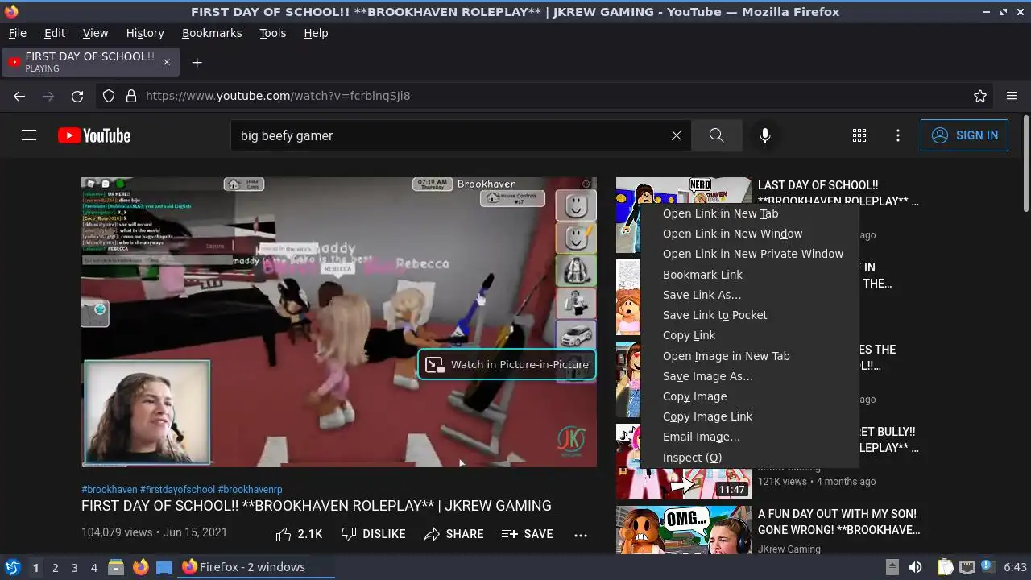Viewport: 1031px width, 580px height.
Task: Open YouTube settings three-dot menu
Action: [x=898, y=135]
